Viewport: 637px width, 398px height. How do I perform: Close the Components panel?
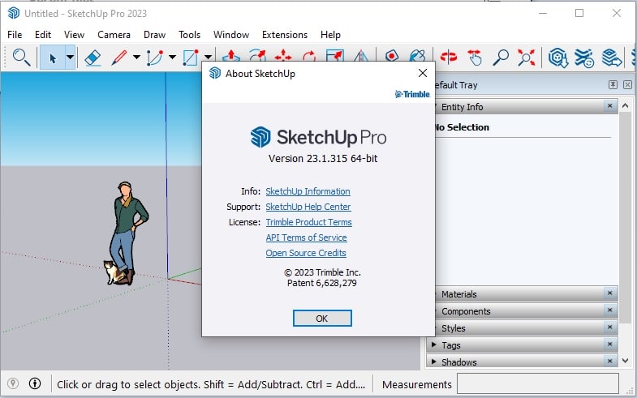click(x=609, y=310)
